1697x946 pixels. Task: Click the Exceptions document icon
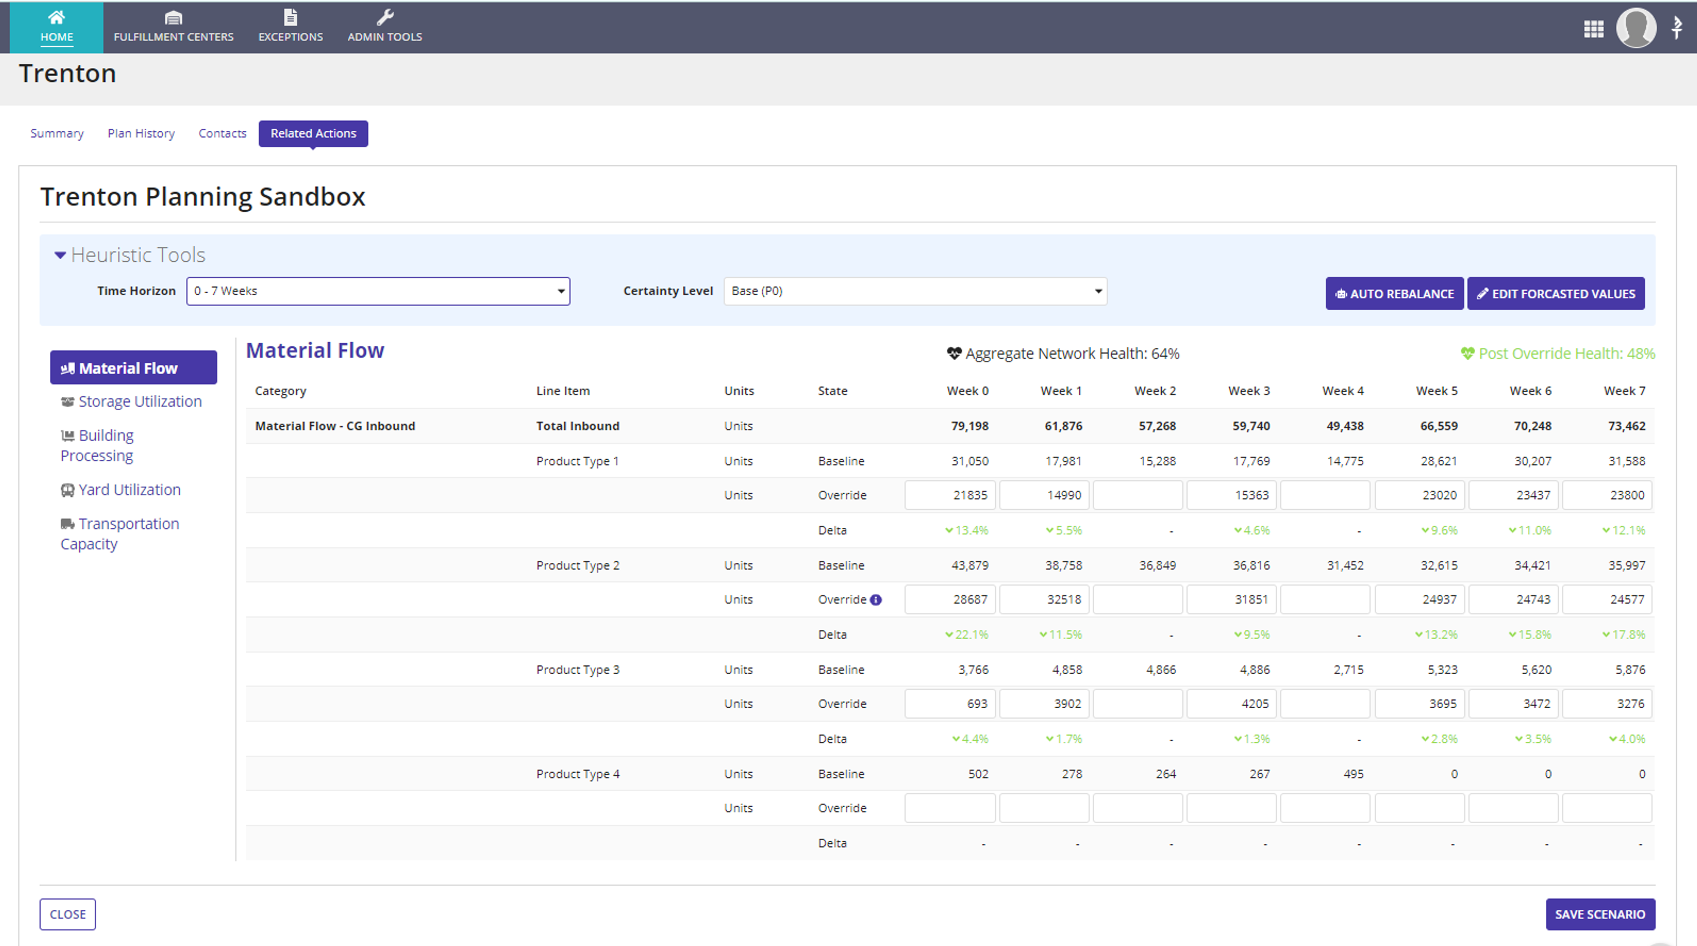290,17
